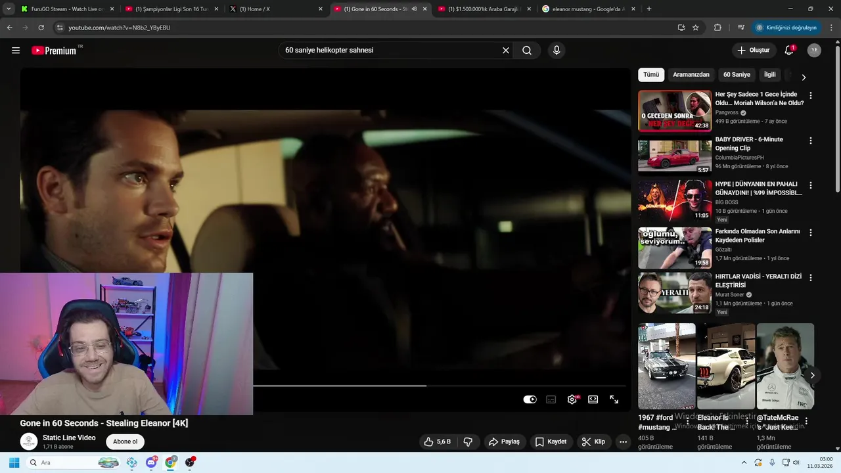The image size is (841, 473).
Task: Switch to Şampiyonlar Ligi tab
Action: point(171,9)
